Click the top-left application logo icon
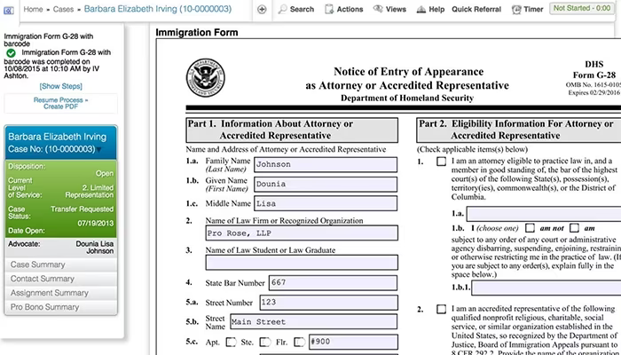621x355 pixels. point(9,11)
